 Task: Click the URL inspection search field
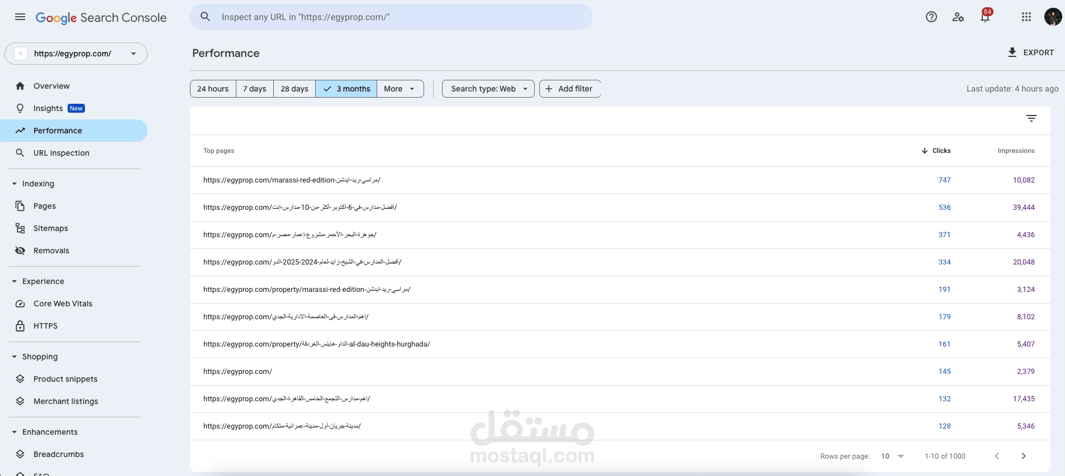point(391,17)
